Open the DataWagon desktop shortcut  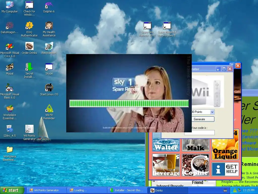tap(10, 28)
